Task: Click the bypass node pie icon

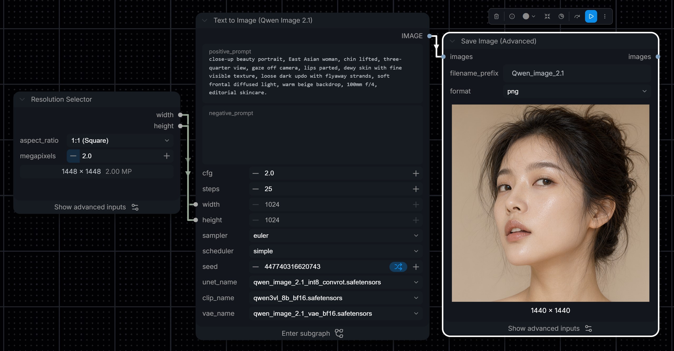Action: click(561, 16)
